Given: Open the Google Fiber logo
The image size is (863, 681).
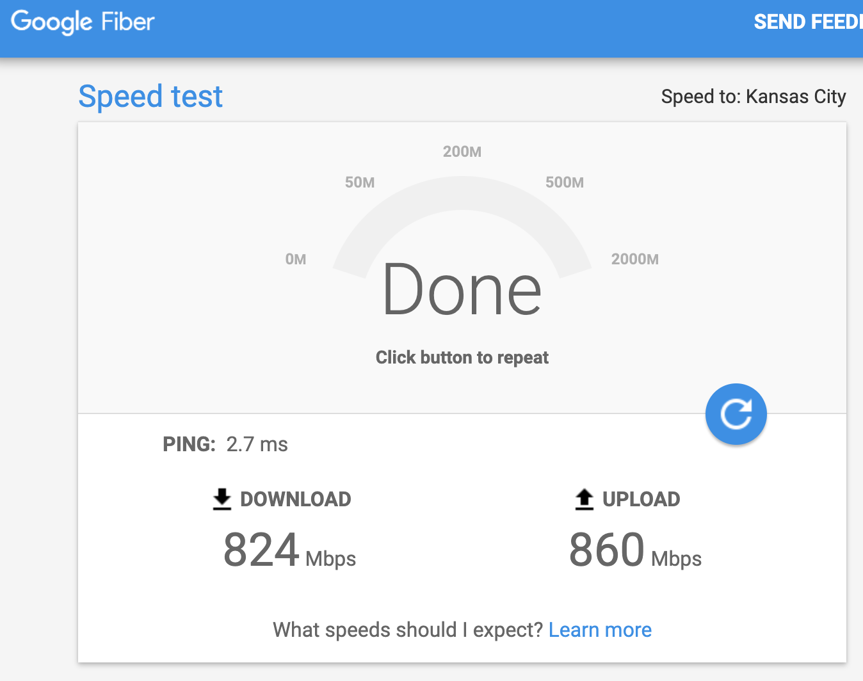Looking at the screenshot, I should pos(83,22).
